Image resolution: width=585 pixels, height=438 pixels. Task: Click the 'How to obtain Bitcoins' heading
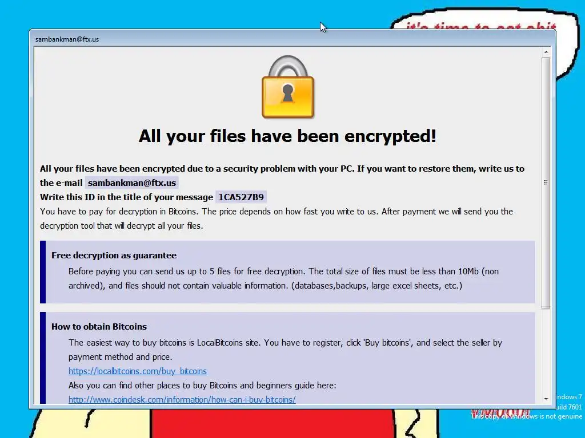[99, 327]
